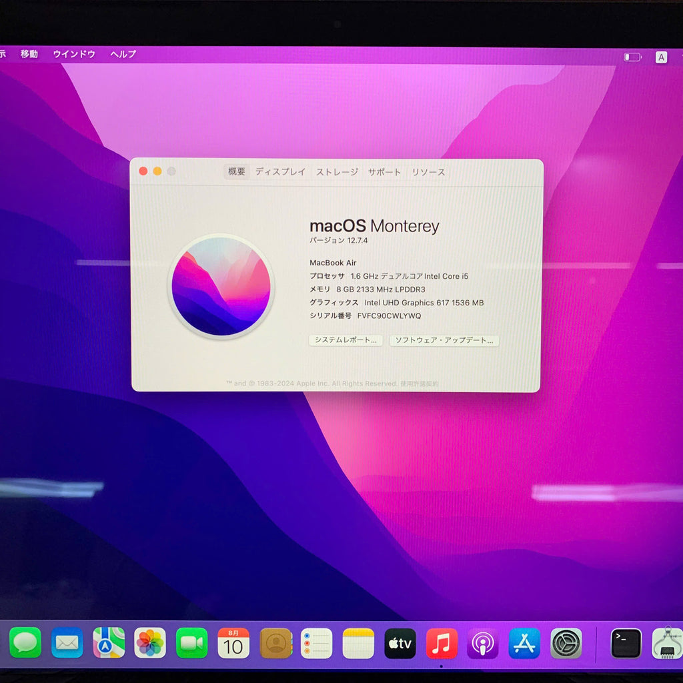
Task: Open Photos app in the Dock
Action: (x=150, y=642)
